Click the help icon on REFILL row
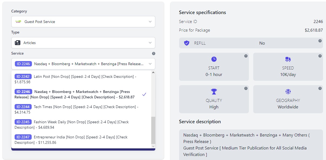This screenshot has height=160, width=326. tap(320, 41)
